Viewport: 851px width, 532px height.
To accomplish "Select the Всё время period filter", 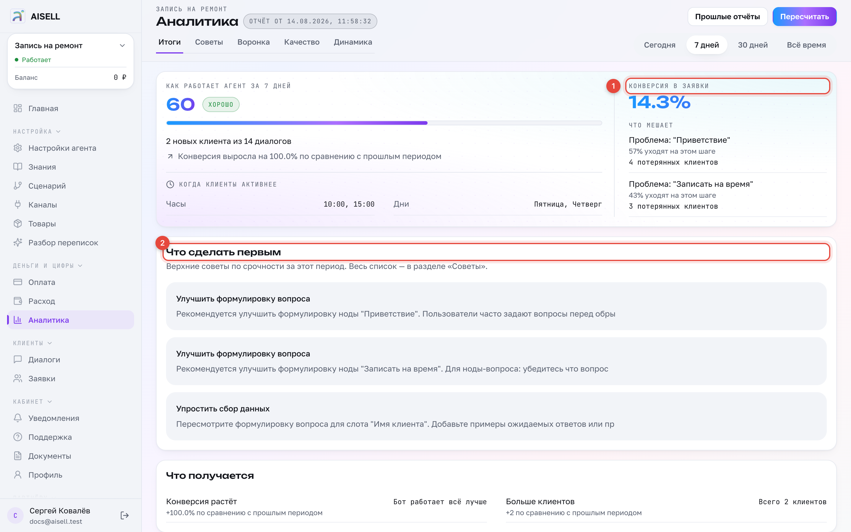I will pos(806,45).
